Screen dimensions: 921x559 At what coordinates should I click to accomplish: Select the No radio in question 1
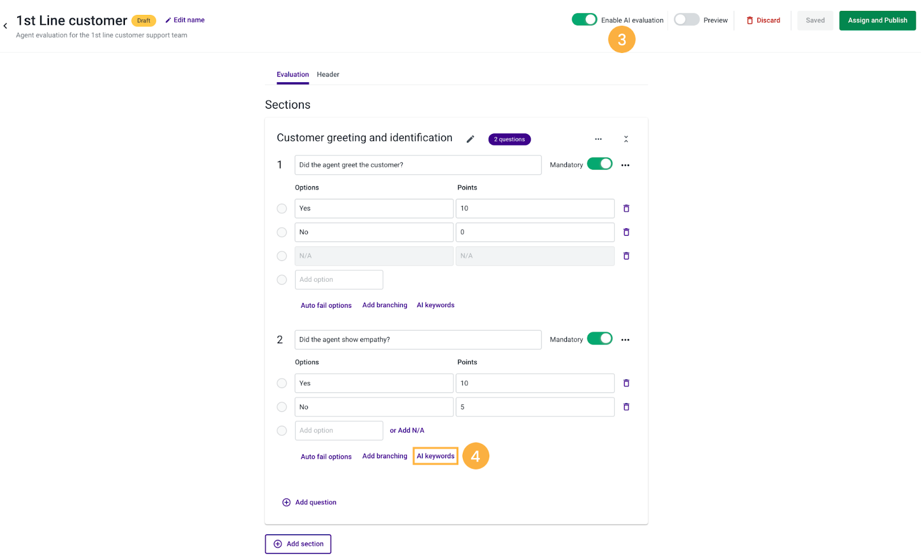tap(281, 232)
